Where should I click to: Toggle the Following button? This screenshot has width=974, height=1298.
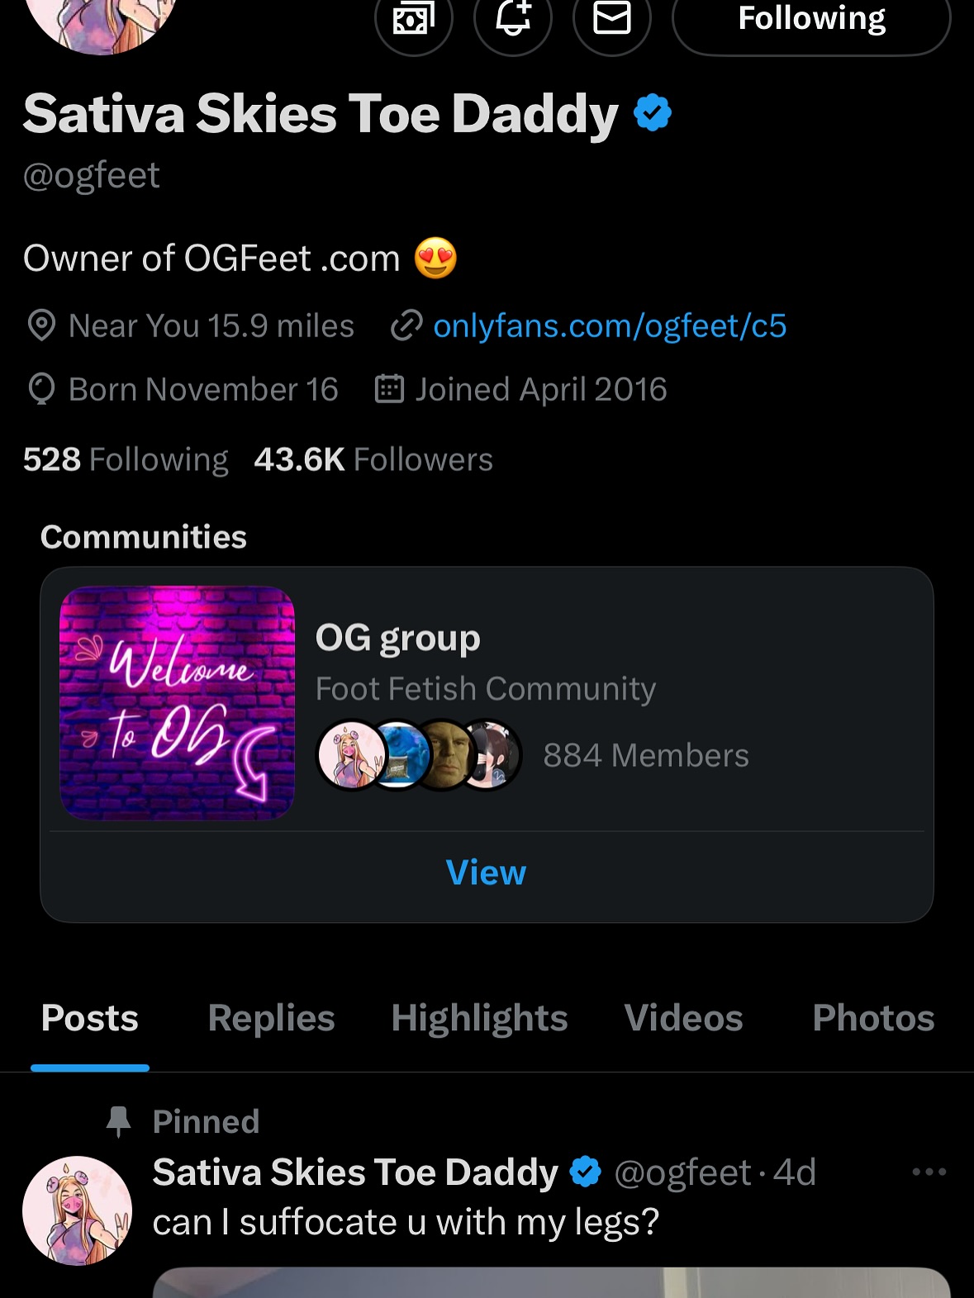click(x=811, y=20)
